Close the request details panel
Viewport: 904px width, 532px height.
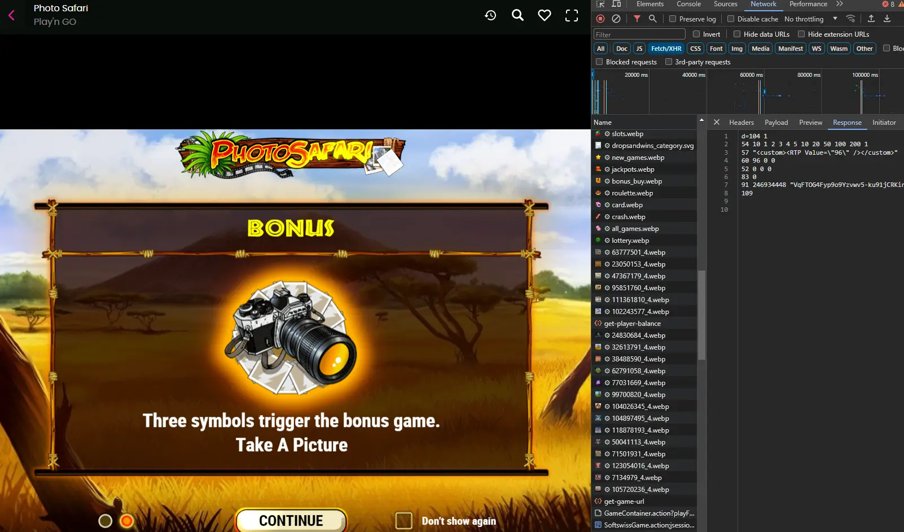(x=716, y=122)
